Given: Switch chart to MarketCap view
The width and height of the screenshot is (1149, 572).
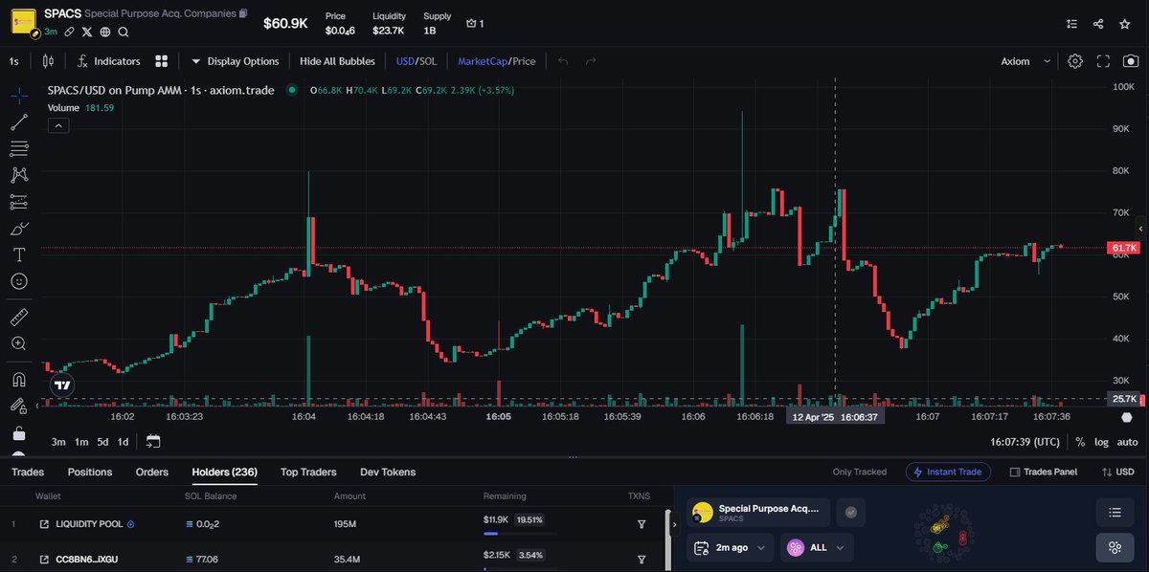Looking at the screenshot, I should 483,61.
